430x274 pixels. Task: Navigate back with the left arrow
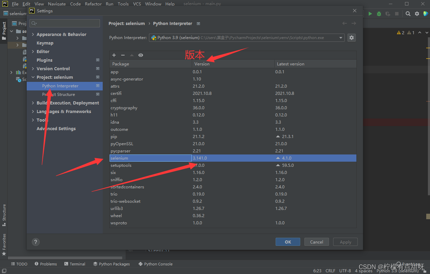[x=344, y=23]
